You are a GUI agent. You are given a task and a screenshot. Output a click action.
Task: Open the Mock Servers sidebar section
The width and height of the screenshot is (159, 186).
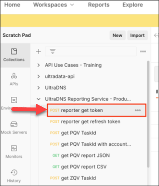(14, 128)
